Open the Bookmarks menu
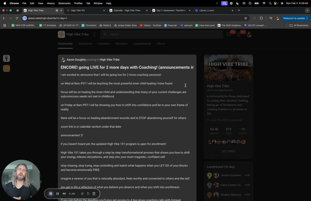The height and width of the screenshot is (201, 311). tap(64, 3)
